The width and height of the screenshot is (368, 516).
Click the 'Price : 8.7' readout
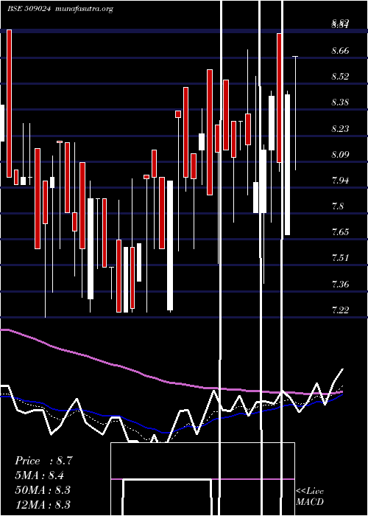(43, 461)
